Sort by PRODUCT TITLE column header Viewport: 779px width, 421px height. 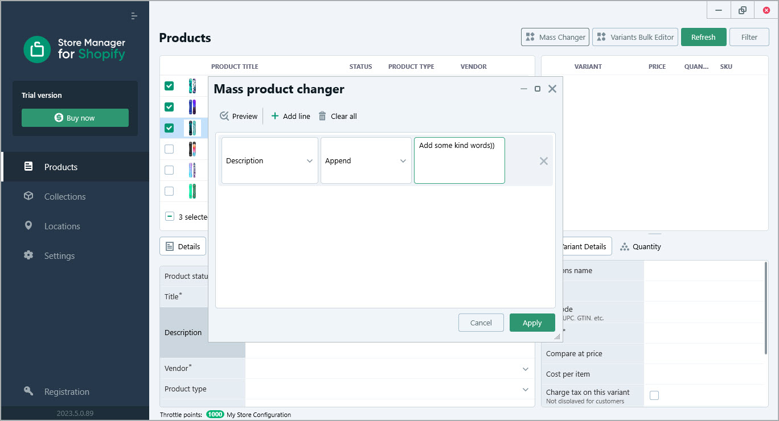[235, 67]
